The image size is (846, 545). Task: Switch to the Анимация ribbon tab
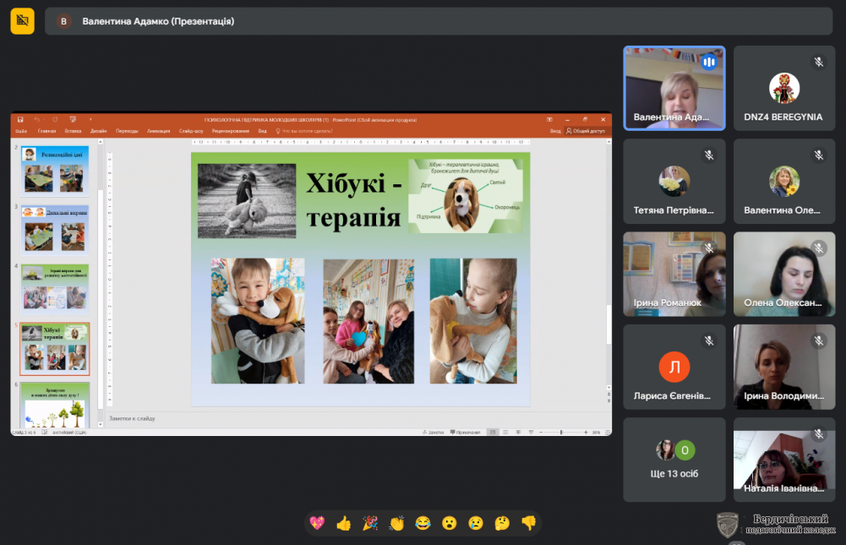point(158,131)
